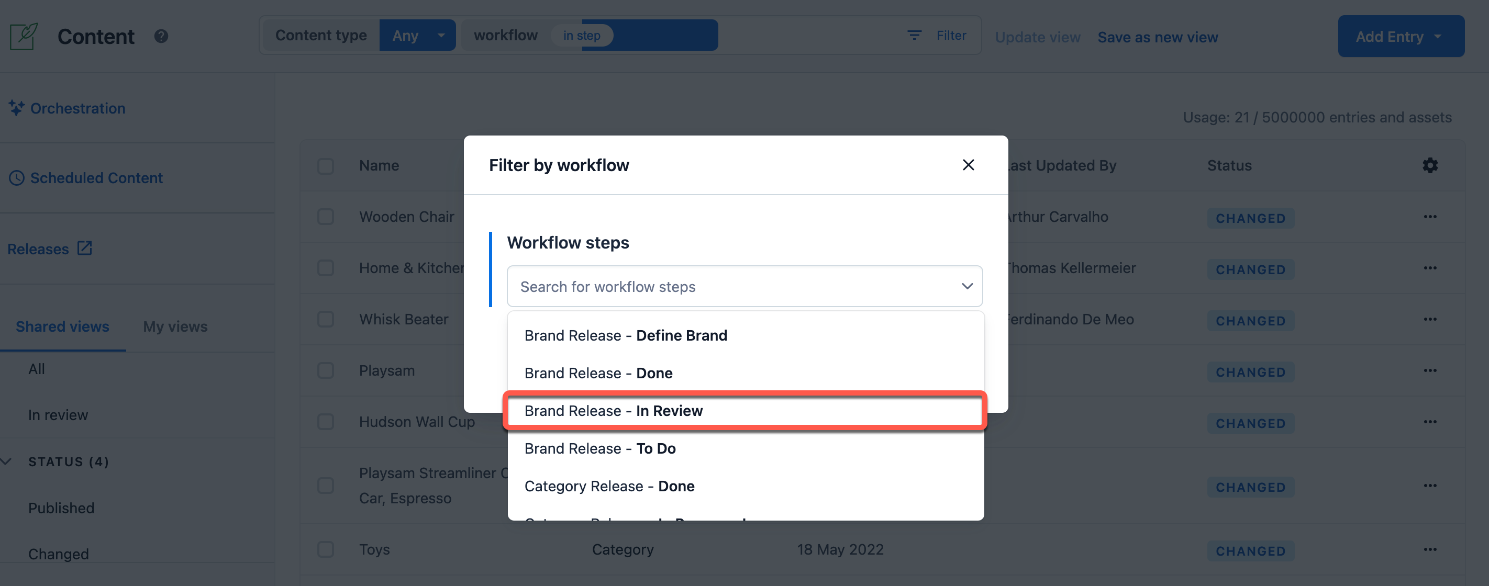This screenshot has width=1489, height=586.
Task: Select the Shared views tab
Action: click(x=63, y=325)
